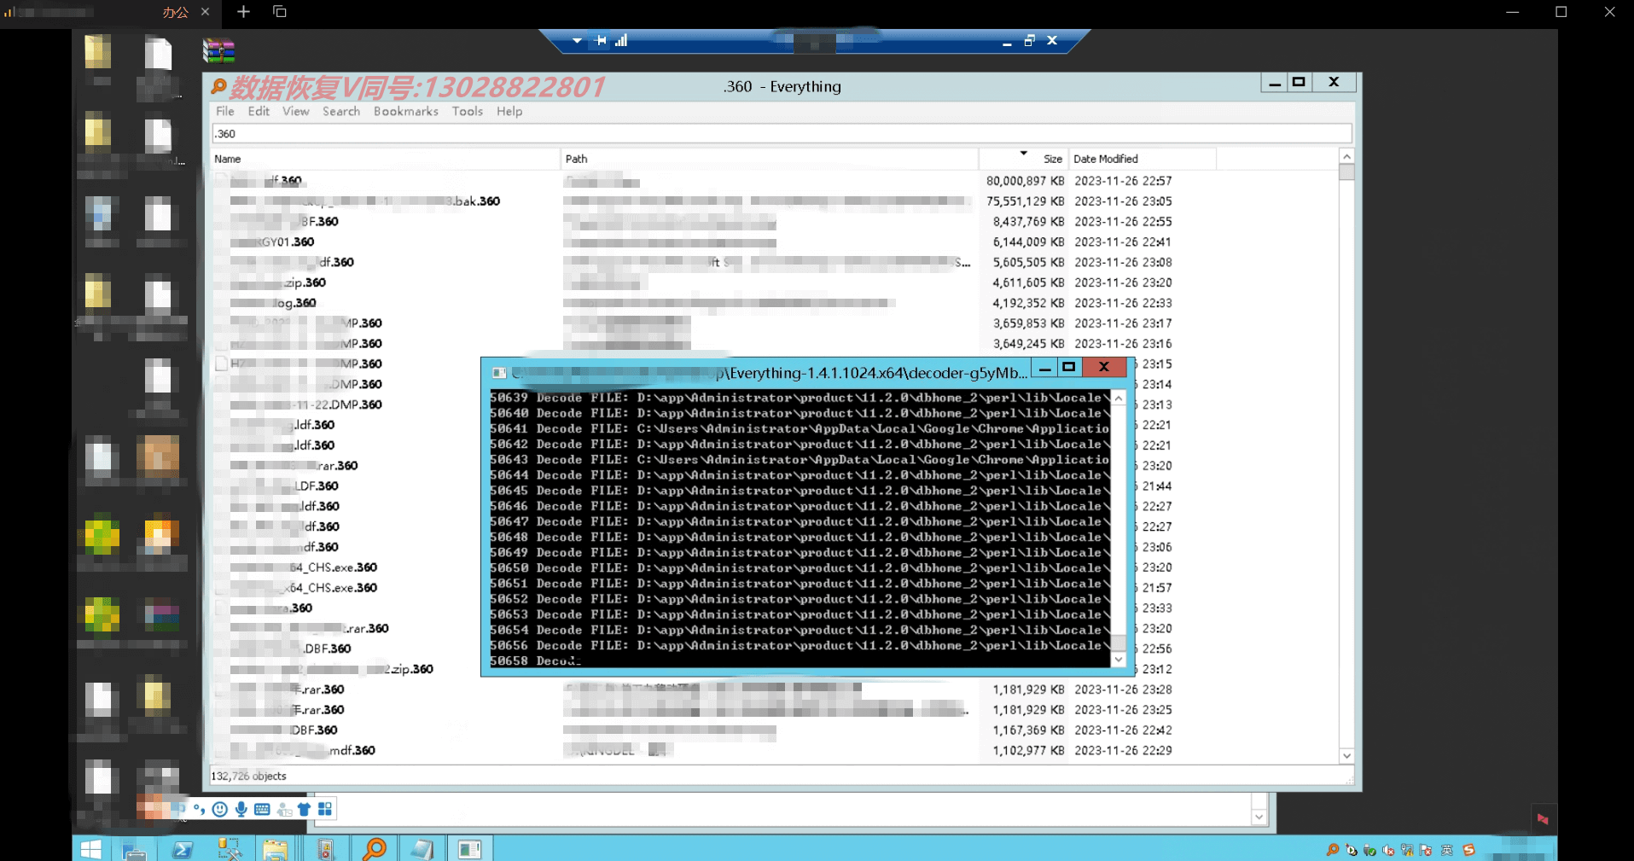The height and width of the screenshot is (861, 1634).
Task: Close the 办公 session tab
Action: click(205, 12)
